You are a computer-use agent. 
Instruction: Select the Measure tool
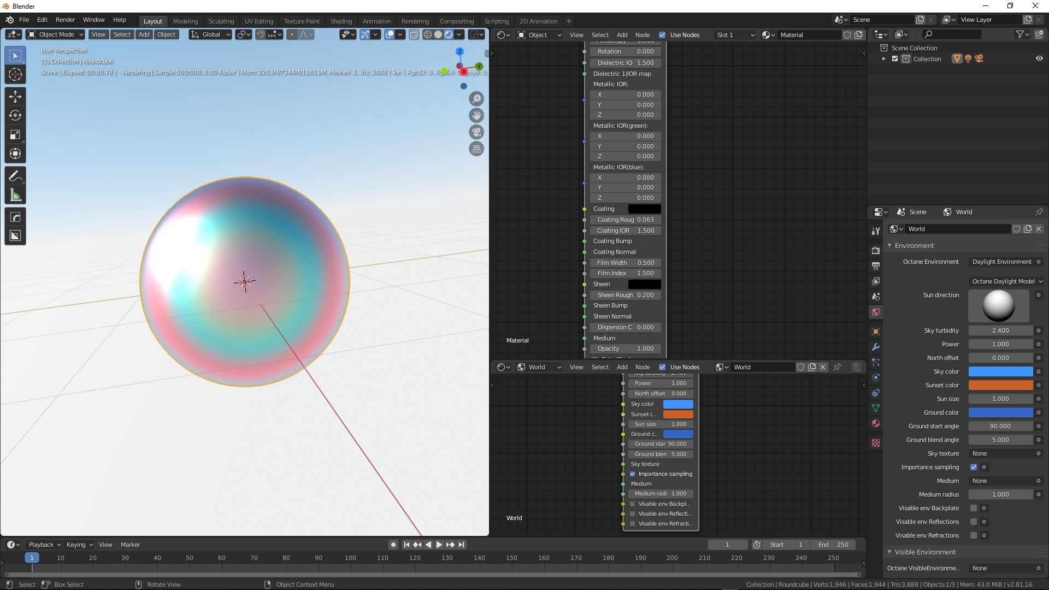pos(15,196)
